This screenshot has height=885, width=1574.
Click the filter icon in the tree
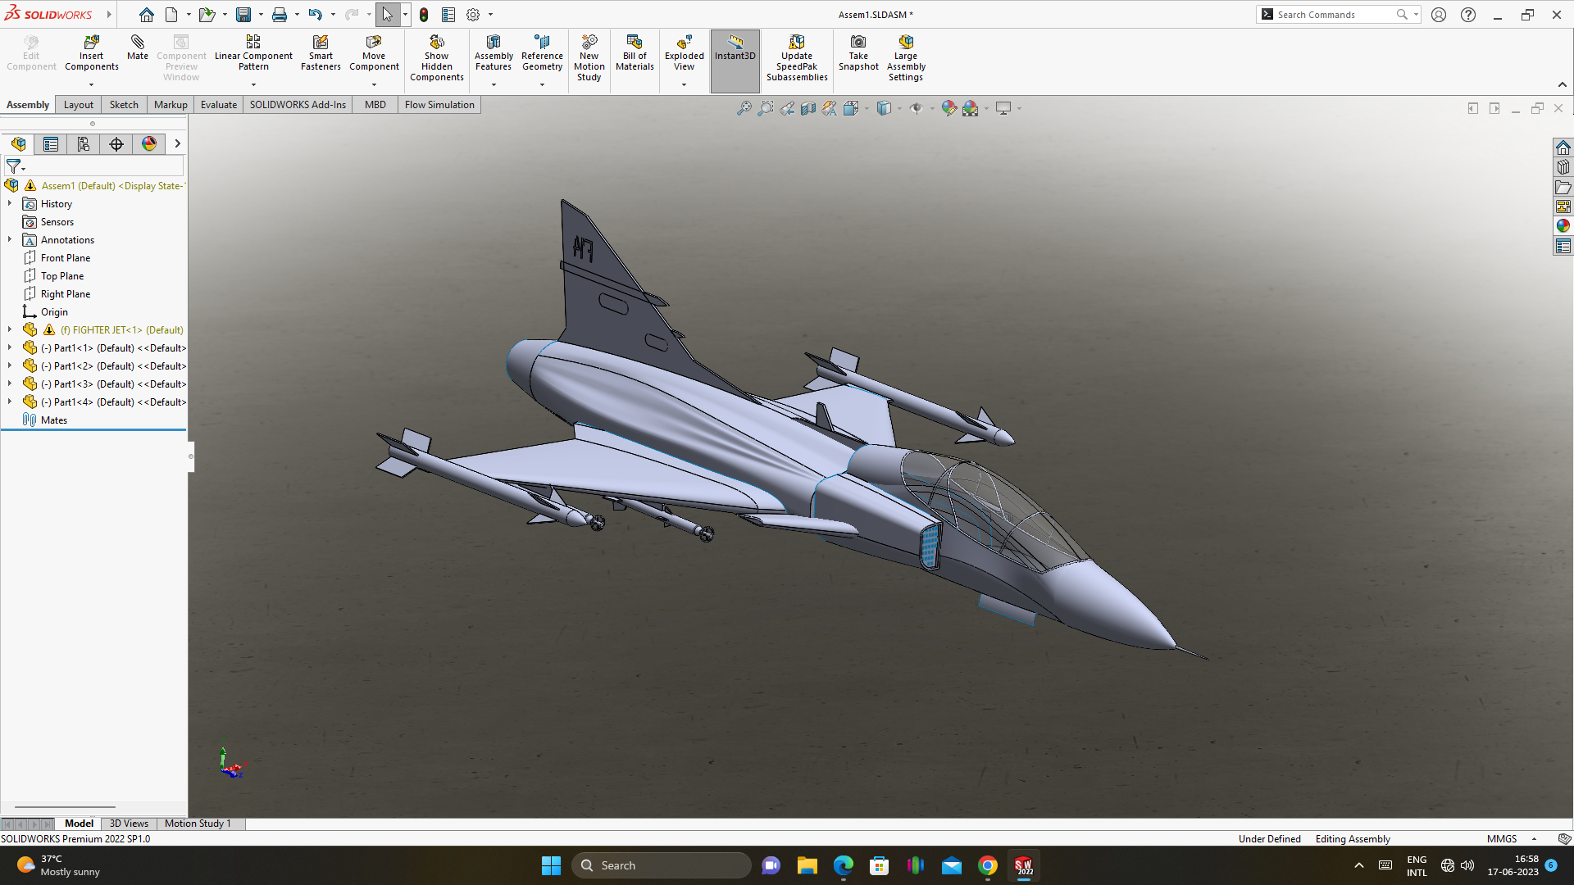point(14,166)
